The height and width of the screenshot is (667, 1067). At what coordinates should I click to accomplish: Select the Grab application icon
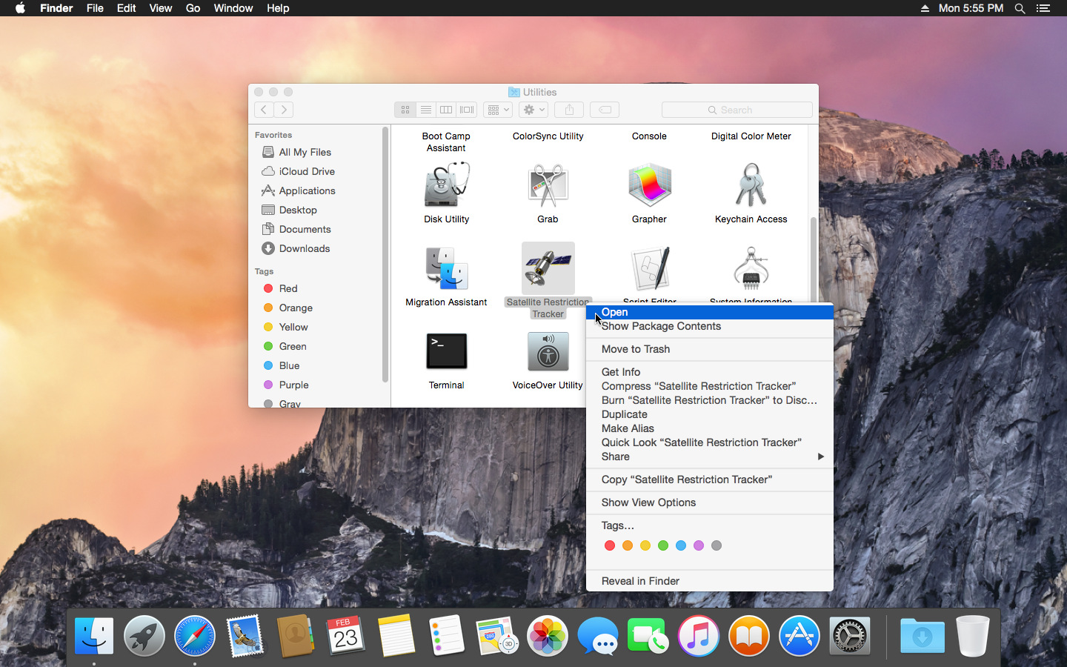pos(548,185)
